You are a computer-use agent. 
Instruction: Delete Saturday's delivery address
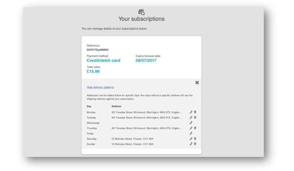(x=195, y=139)
